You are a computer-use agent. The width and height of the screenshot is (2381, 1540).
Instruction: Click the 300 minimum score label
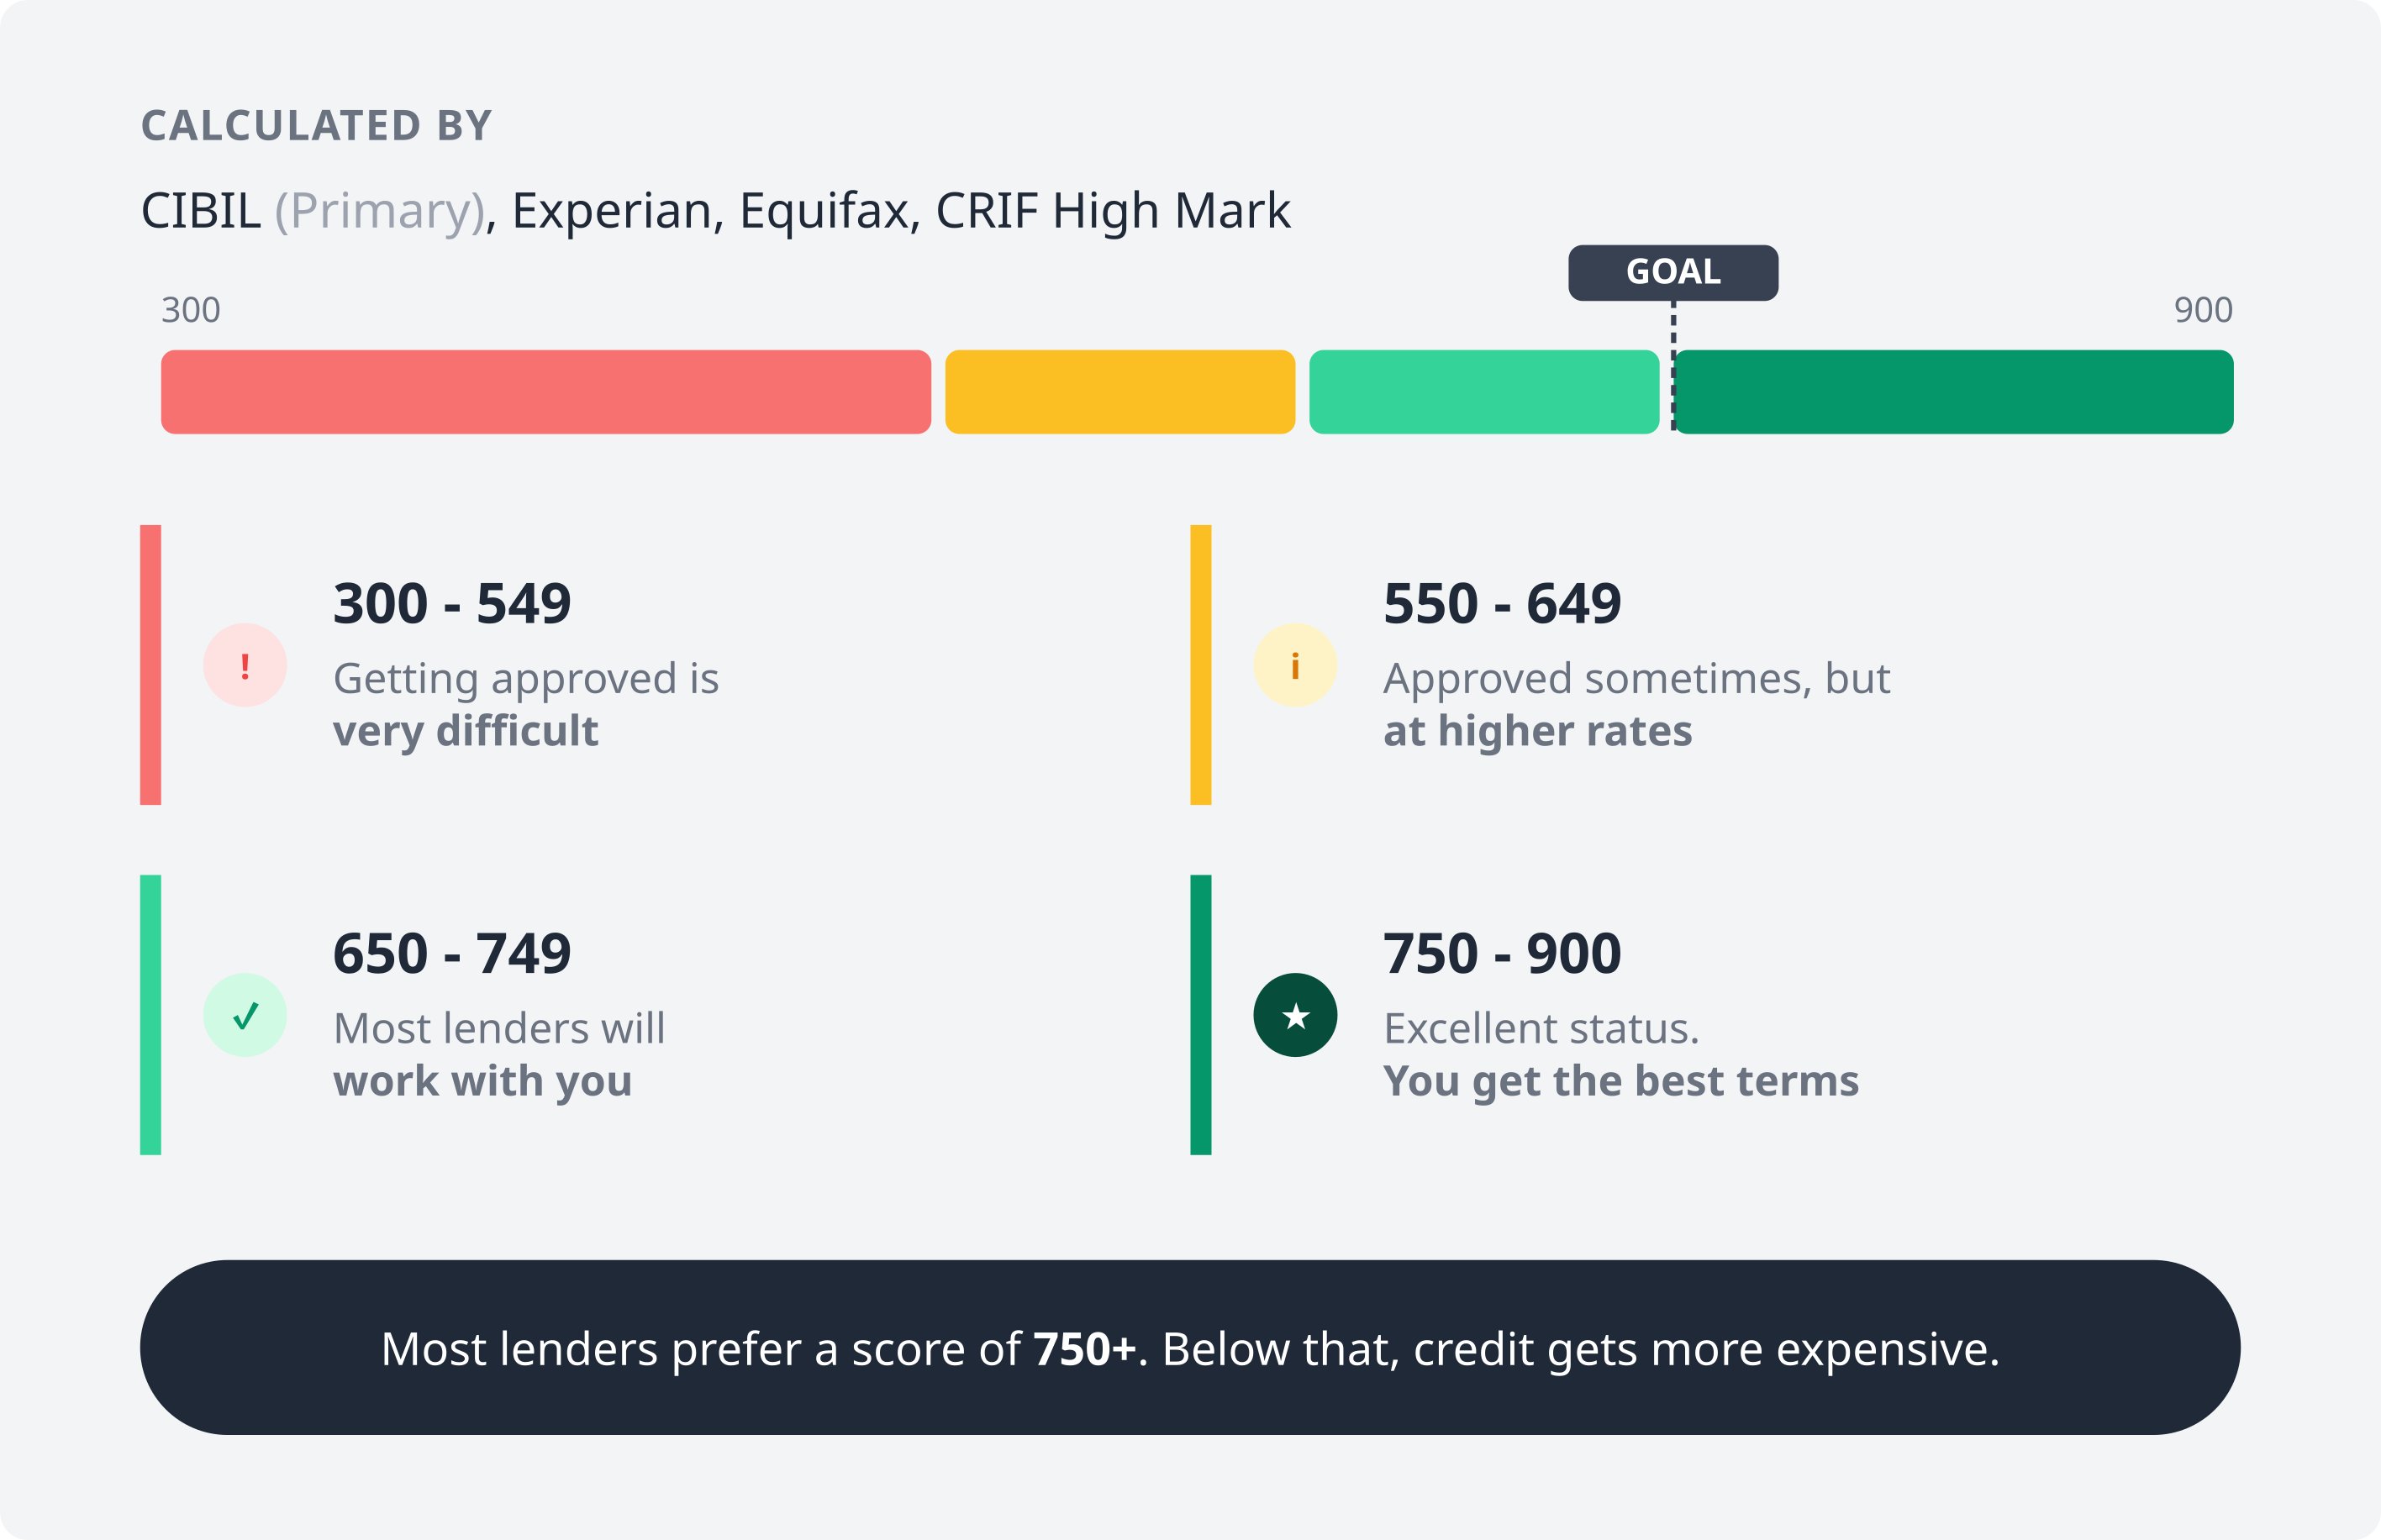191,310
